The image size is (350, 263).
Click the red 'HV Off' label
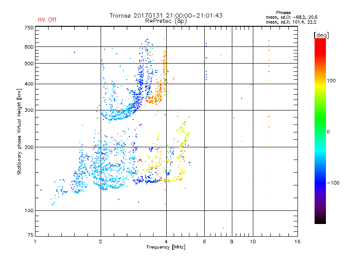click(x=47, y=20)
